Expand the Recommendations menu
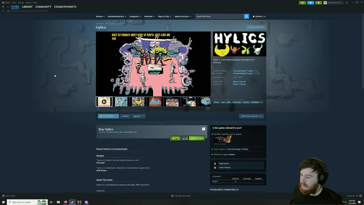 click(117, 16)
